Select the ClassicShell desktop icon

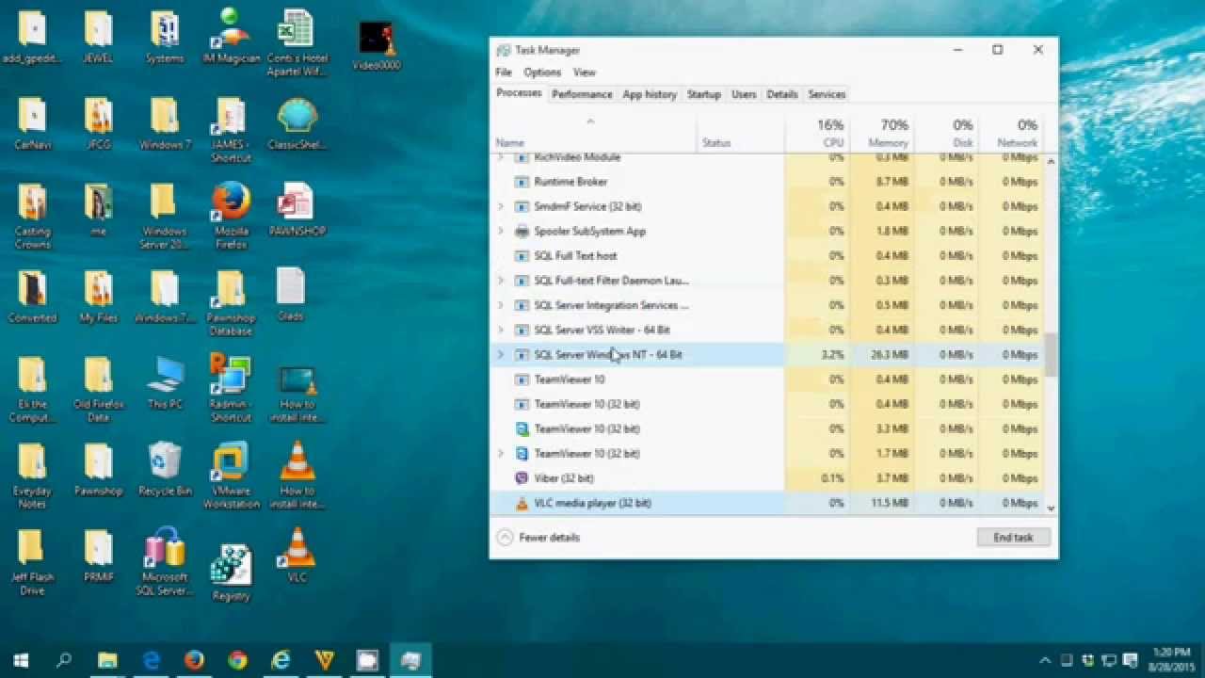[x=297, y=124]
